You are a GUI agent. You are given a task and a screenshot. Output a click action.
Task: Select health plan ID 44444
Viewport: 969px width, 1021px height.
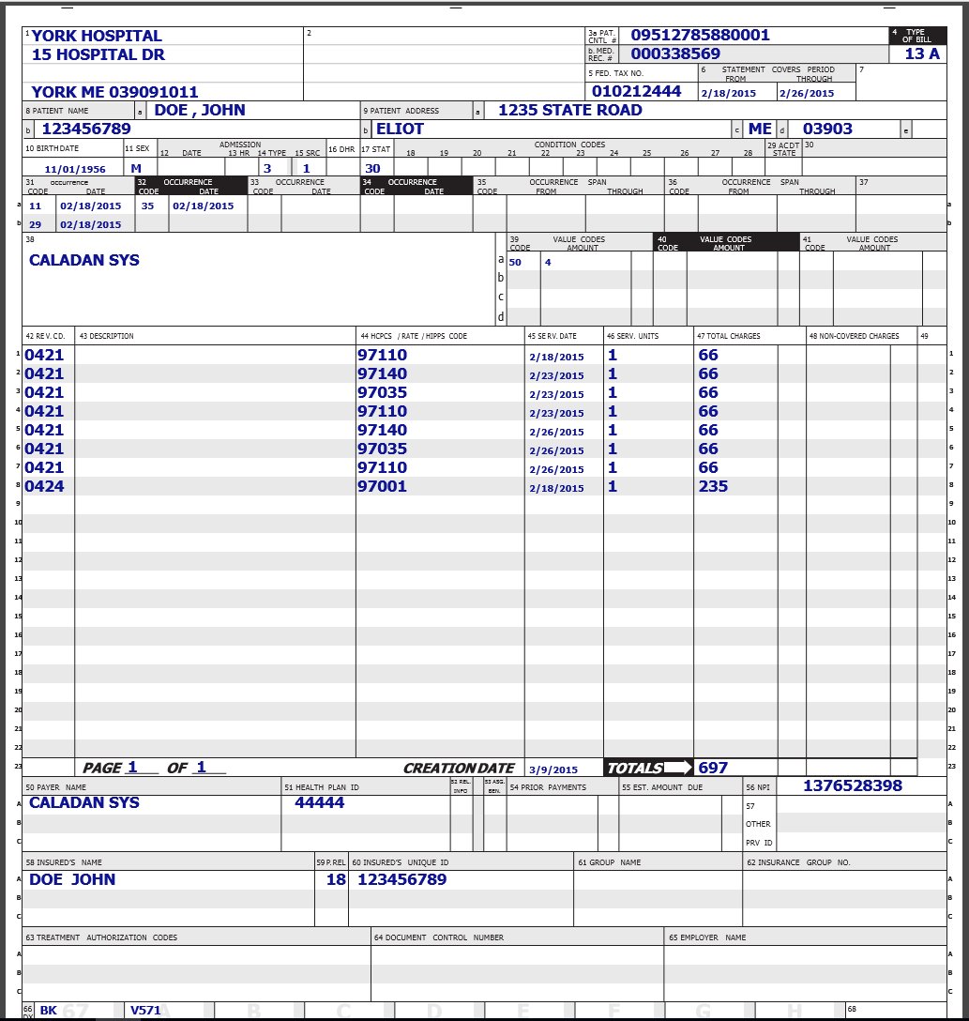pos(320,803)
